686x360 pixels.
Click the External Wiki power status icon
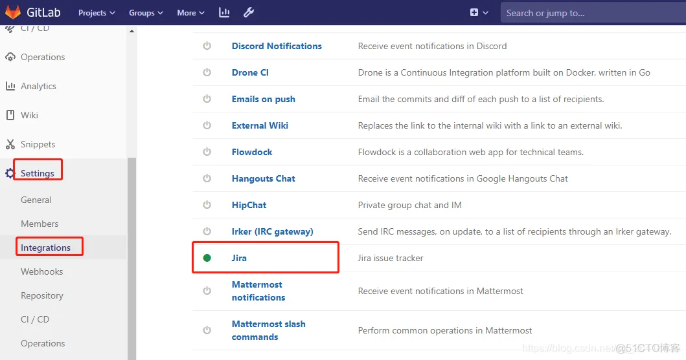point(207,125)
